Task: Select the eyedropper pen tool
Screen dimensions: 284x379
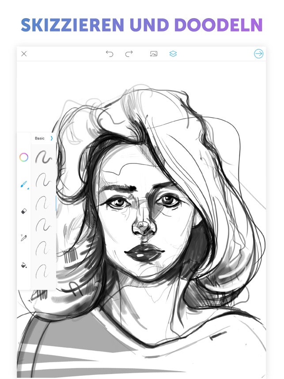Action: (24, 238)
